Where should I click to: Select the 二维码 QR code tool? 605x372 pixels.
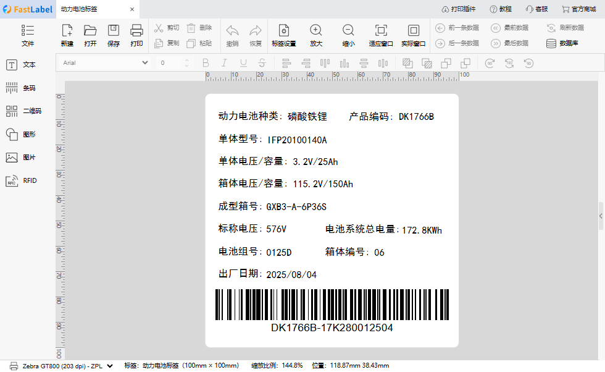23,111
